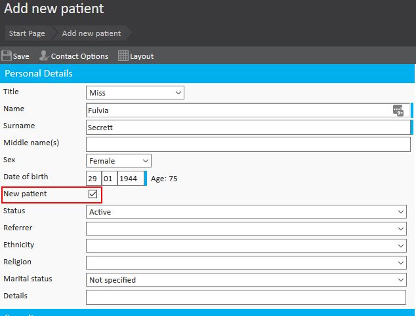Screen dimensions: 416x316
Task: Open the Referrer dropdown list
Action: (x=246, y=229)
